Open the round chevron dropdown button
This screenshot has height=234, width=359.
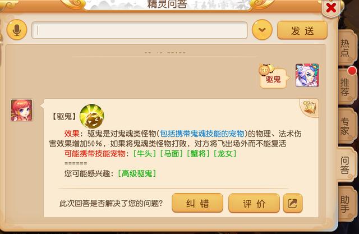click(262, 30)
